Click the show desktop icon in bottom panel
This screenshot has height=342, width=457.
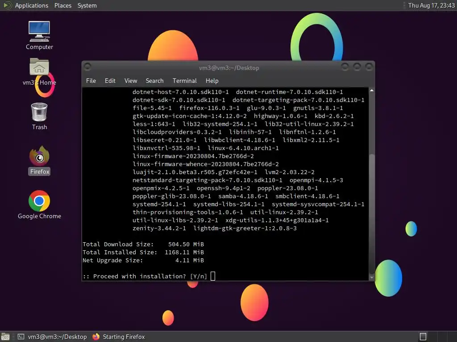pos(5,337)
